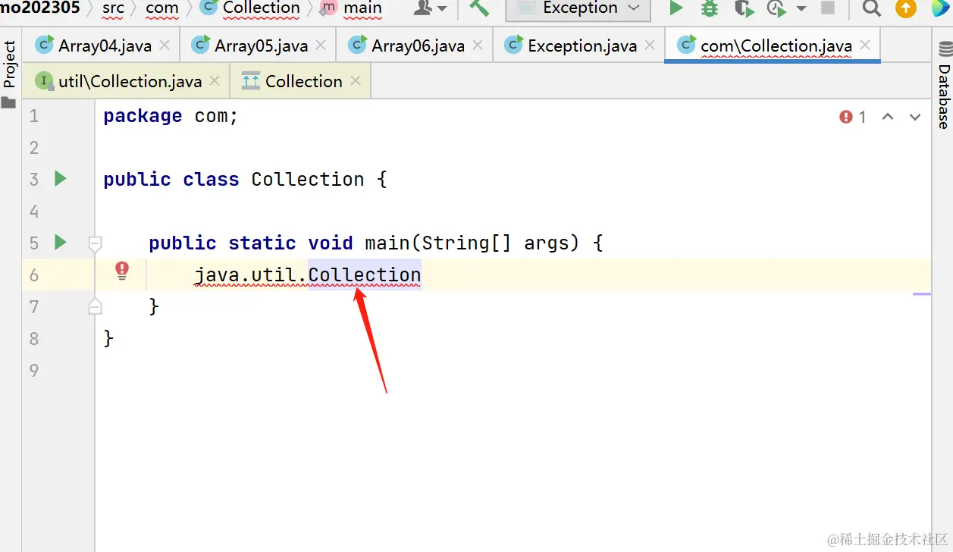
Task: Click the class name 'Collection' on line 3
Action: click(x=308, y=180)
